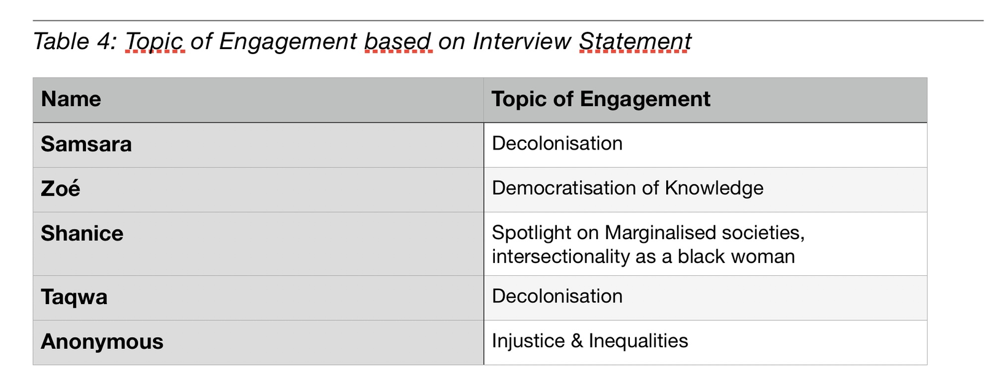
Task: Click the underlined word "Topic" in the caption
Action: coord(155,41)
